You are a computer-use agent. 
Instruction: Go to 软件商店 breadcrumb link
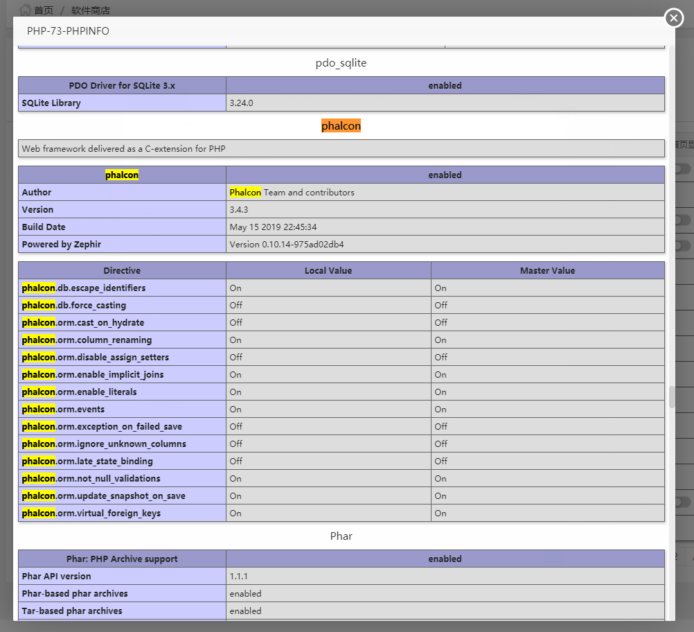(x=90, y=10)
